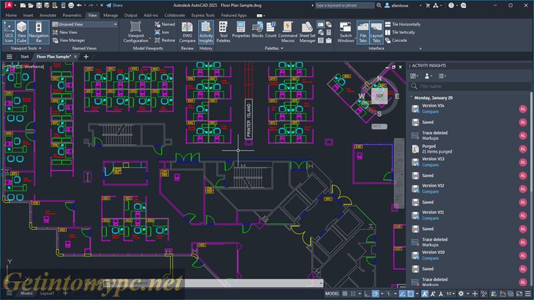Click Switch Windows button
Image resolution: width=534 pixels, height=300 pixels.
pos(345,32)
